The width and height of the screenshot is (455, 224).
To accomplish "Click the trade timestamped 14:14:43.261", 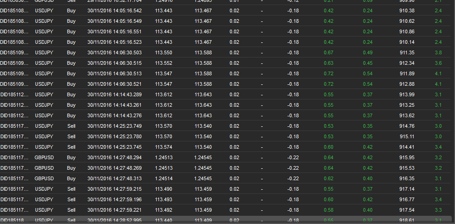I will pos(225,105).
